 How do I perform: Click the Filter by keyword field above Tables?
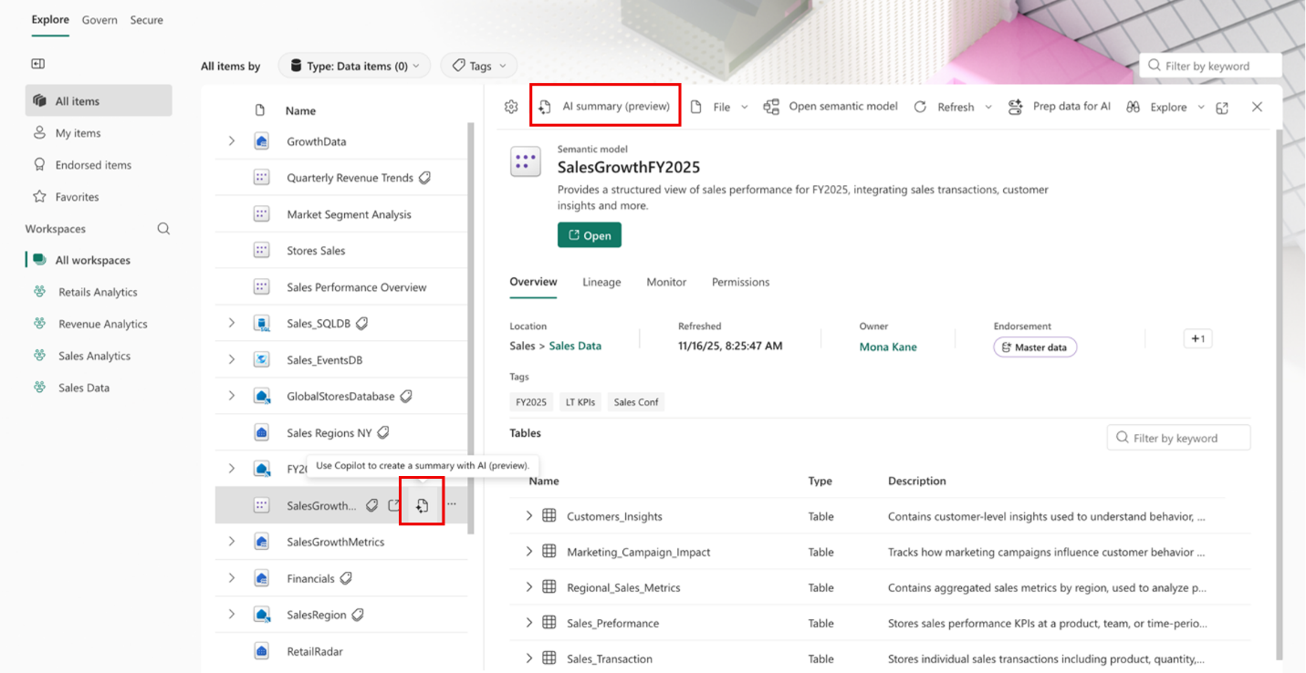coord(1178,437)
